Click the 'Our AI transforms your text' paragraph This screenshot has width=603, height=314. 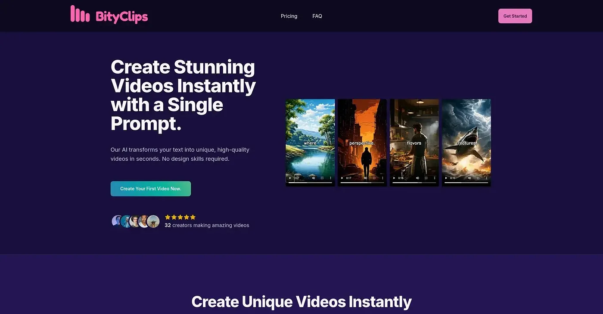pos(180,154)
